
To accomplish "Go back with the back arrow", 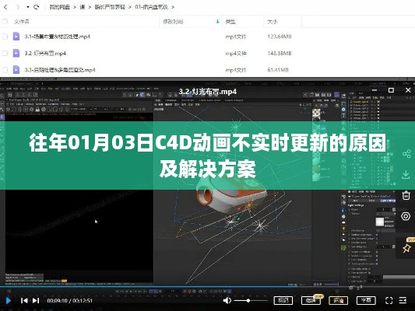I will pyautogui.click(x=5, y=7).
